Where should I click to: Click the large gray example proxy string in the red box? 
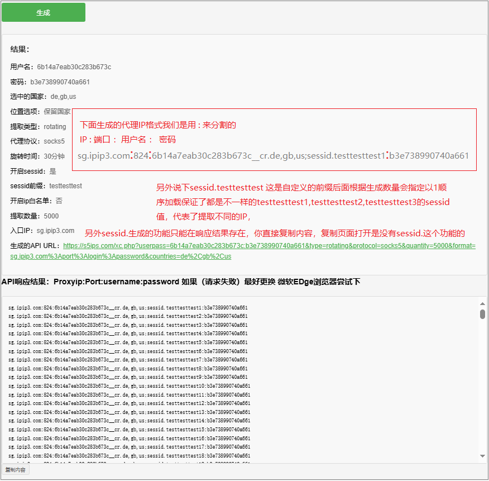pyautogui.click(x=273, y=156)
